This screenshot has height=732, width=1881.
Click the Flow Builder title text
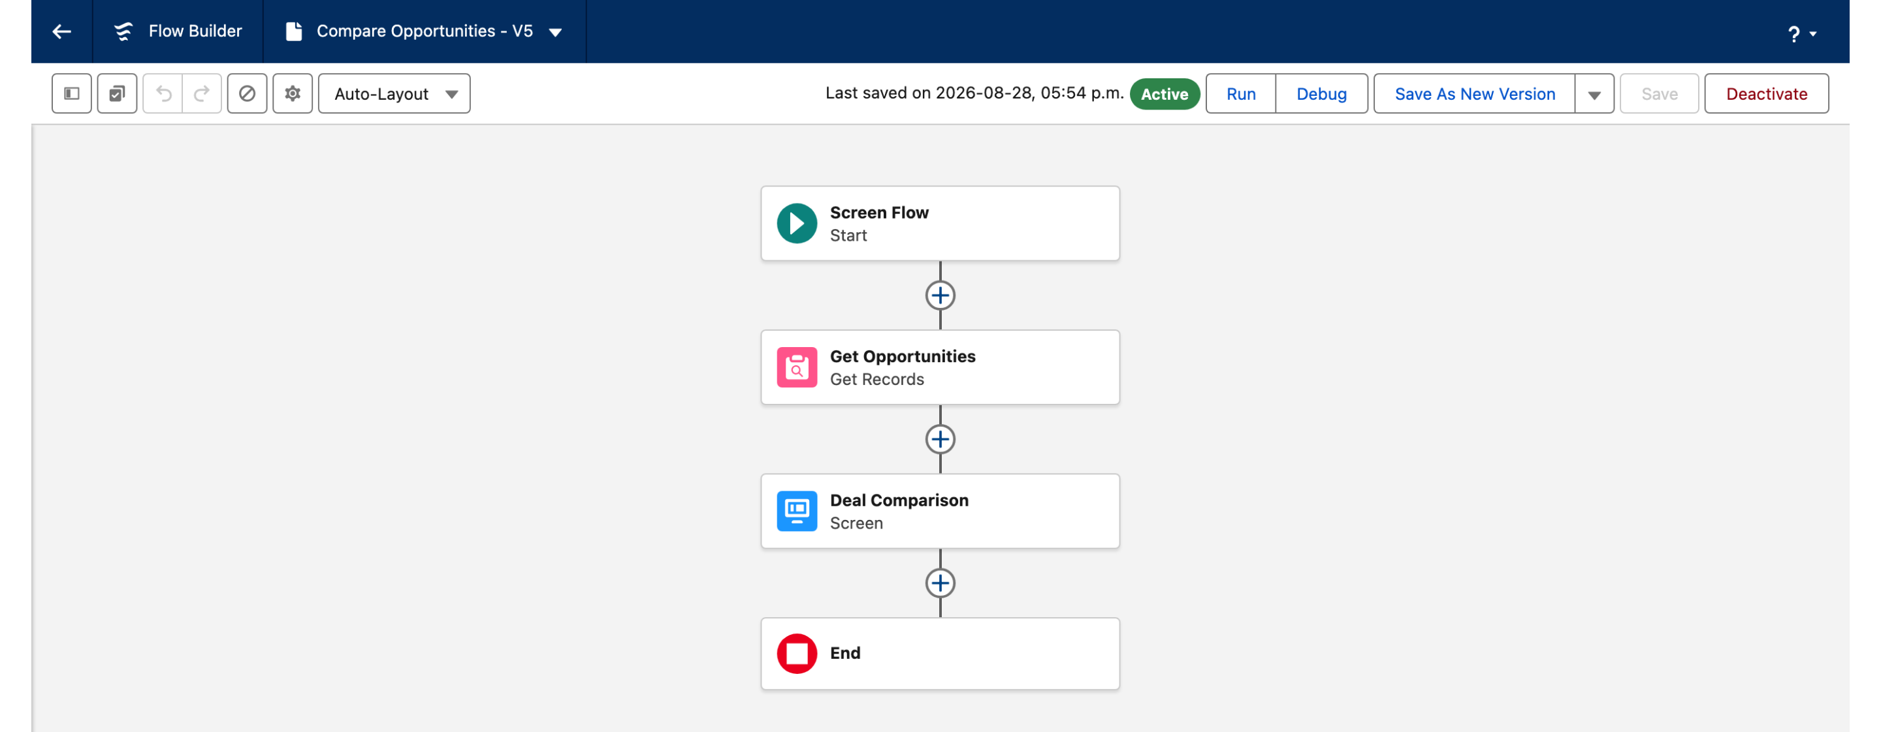pyautogui.click(x=195, y=31)
